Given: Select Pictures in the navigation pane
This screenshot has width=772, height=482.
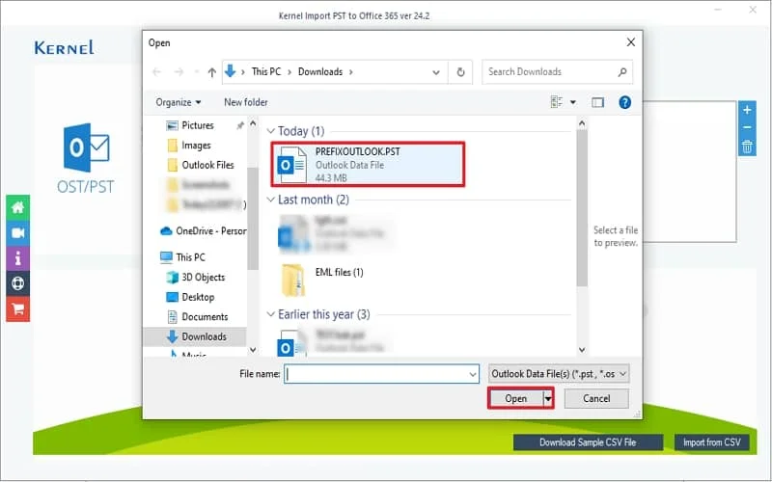Looking at the screenshot, I should [198, 125].
